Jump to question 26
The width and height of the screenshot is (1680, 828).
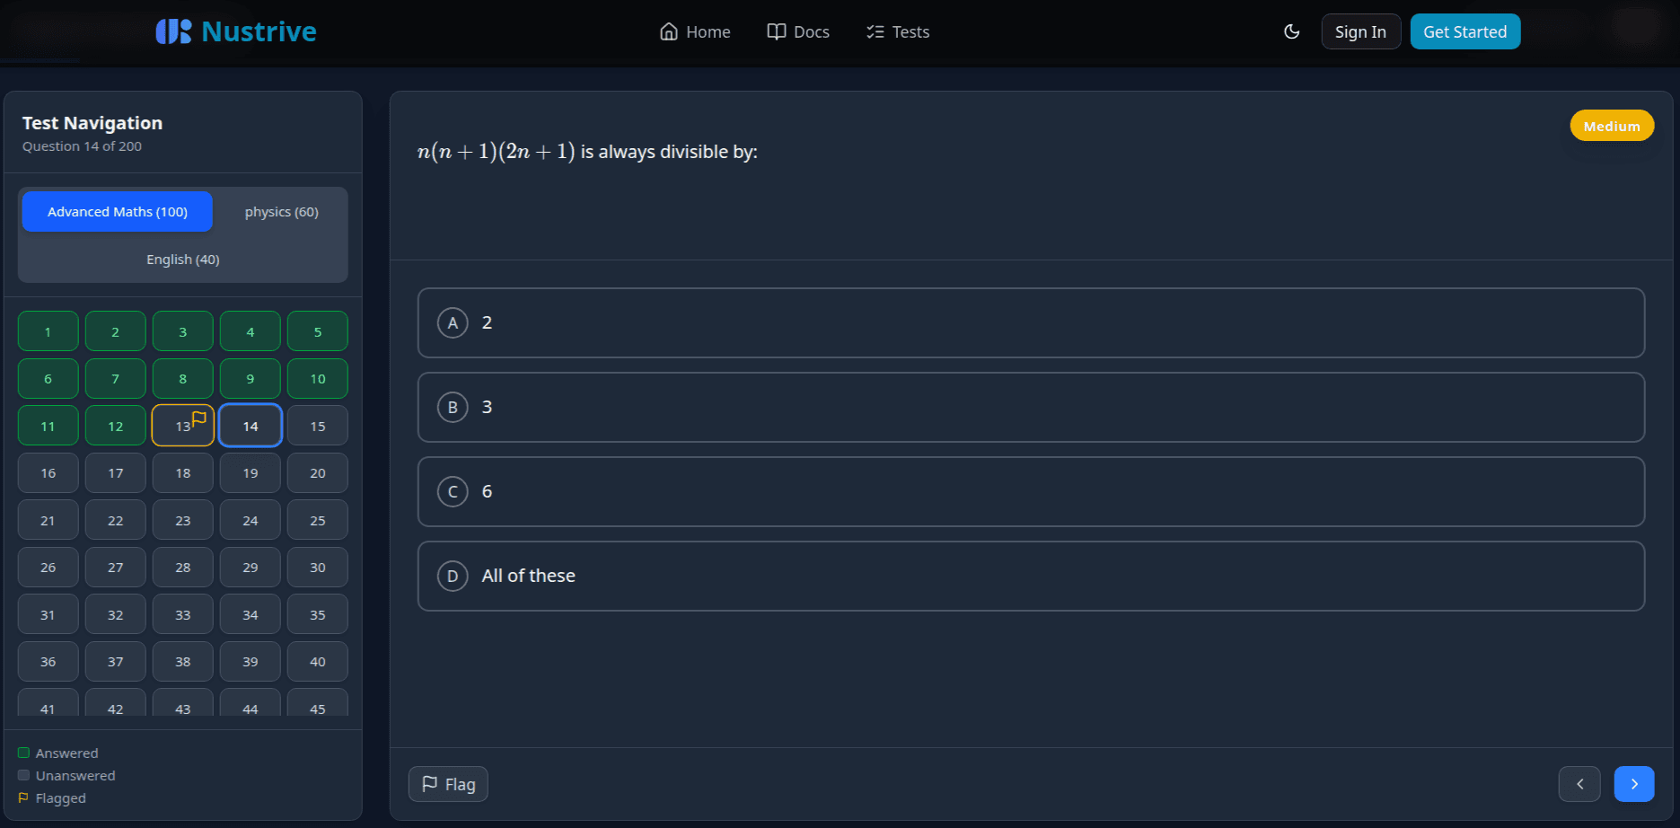48,568
